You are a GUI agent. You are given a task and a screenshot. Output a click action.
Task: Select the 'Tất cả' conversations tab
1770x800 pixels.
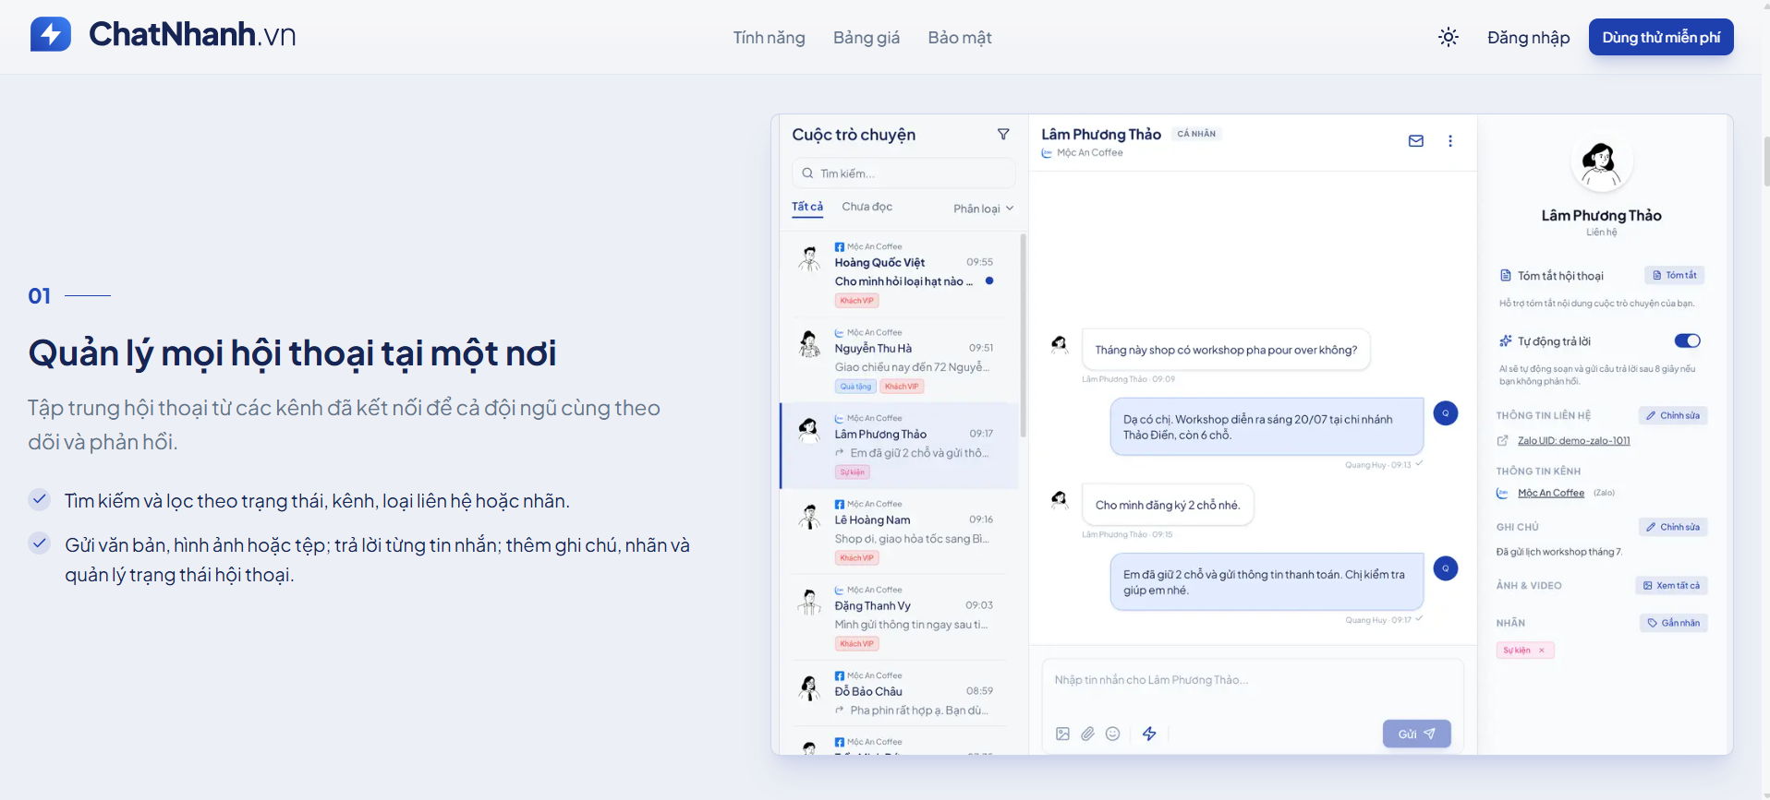[807, 207]
